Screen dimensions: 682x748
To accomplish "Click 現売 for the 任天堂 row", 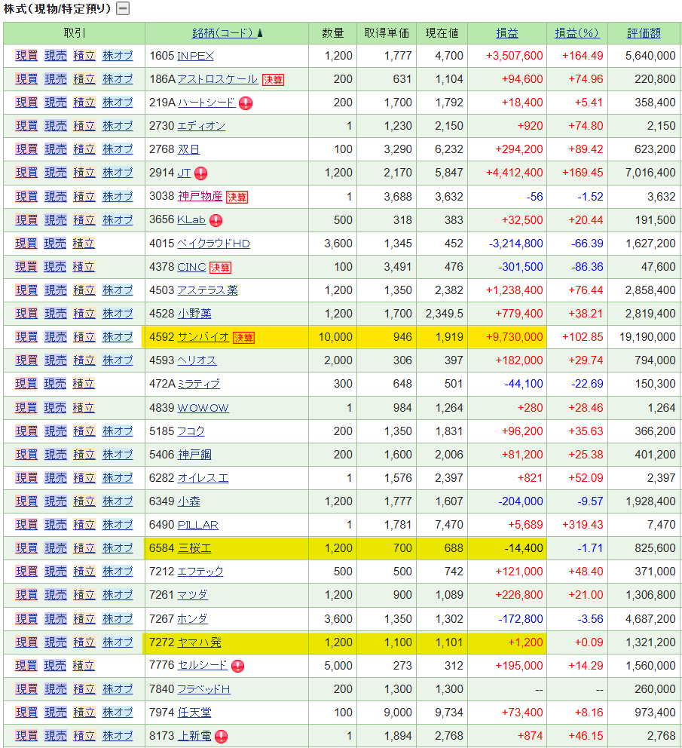I will coord(55,713).
